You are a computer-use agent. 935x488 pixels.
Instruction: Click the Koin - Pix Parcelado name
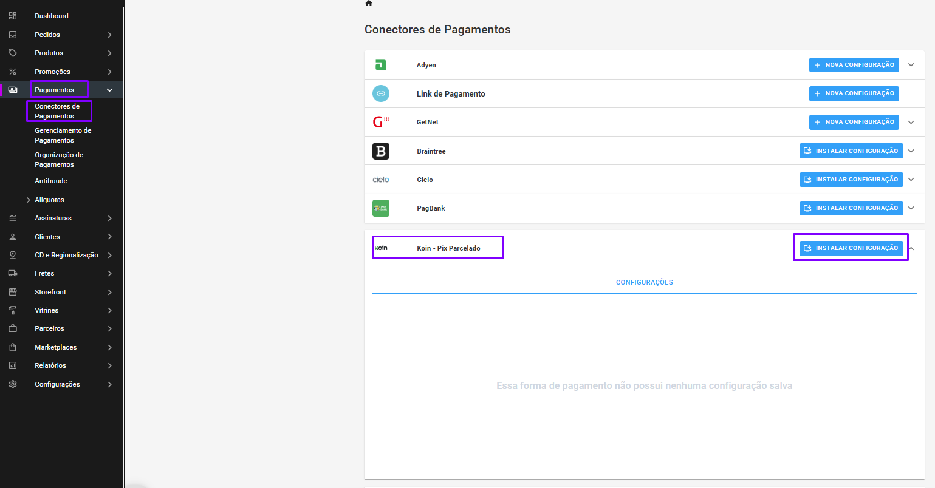tap(448, 248)
